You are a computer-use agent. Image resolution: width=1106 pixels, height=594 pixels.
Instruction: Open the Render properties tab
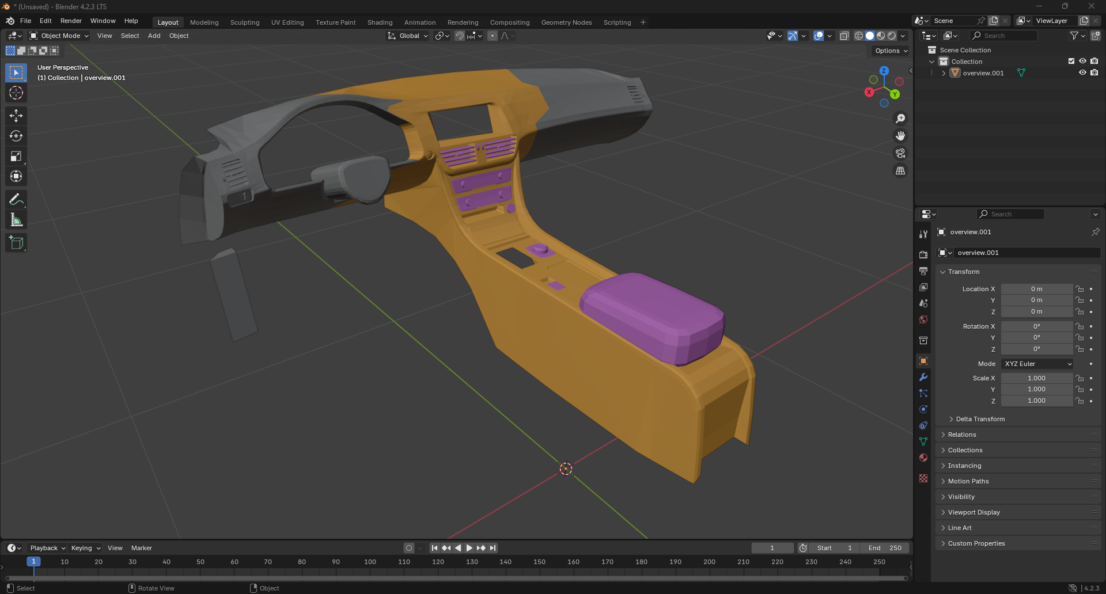(923, 254)
